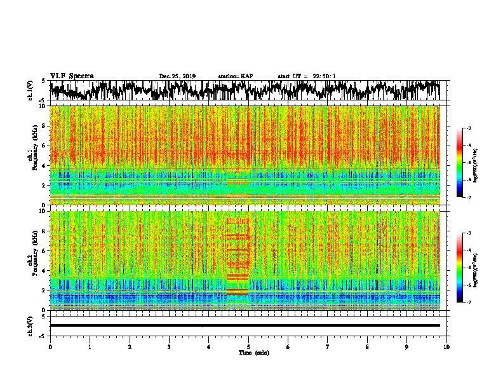This screenshot has height=389, width=503.
Task: Click the red harmonic burst in ch.2 spectrogram
Action: pos(238,256)
